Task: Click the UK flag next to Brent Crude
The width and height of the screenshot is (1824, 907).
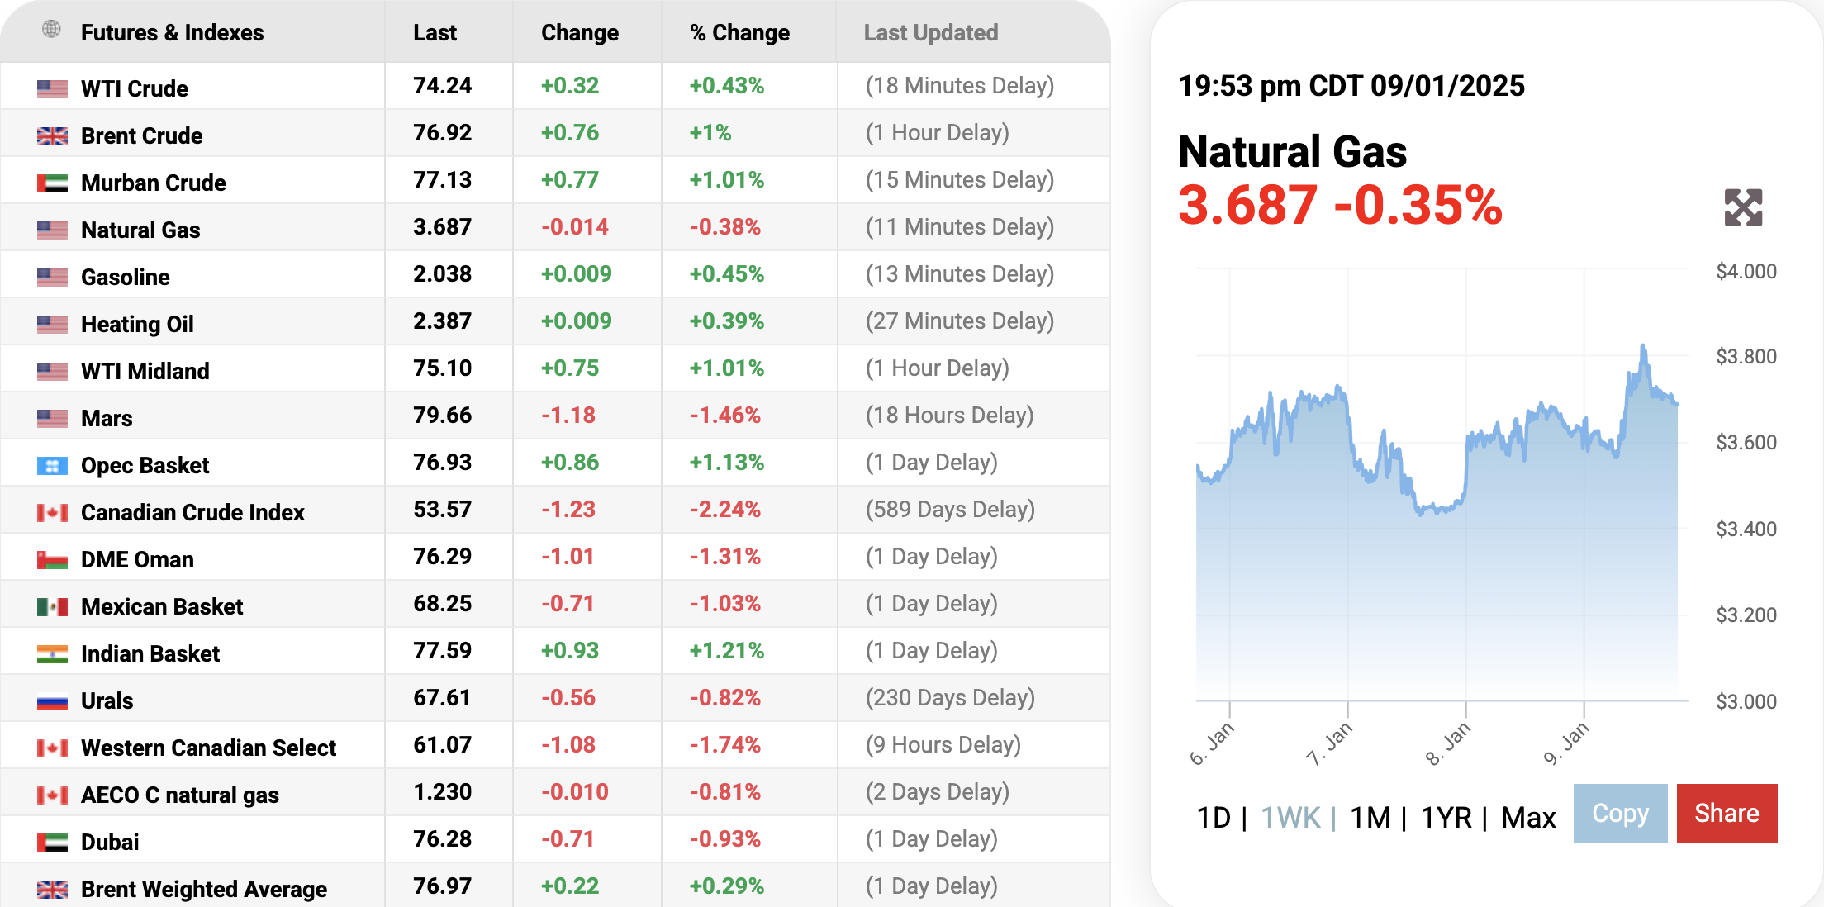Action: pyautogui.click(x=52, y=135)
